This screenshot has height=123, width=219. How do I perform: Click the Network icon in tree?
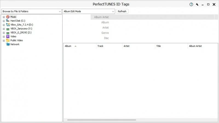click(x=8, y=44)
